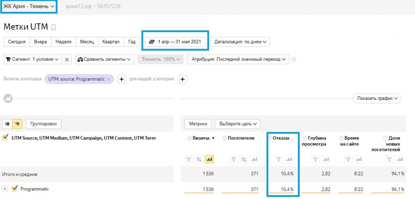Select the Квартал period tab

tap(111, 42)
